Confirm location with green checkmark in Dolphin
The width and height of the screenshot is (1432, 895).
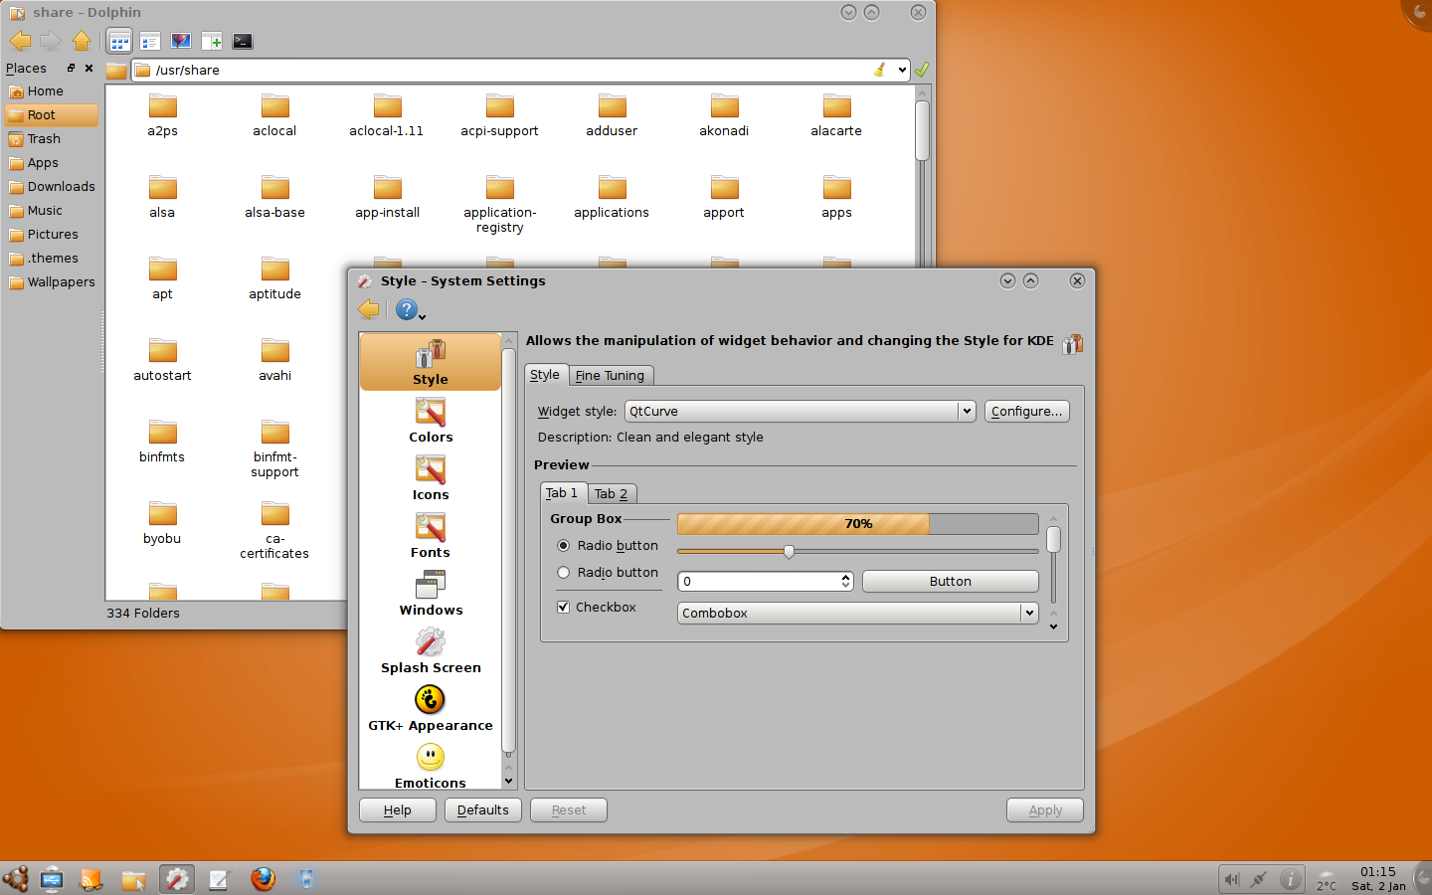pos(922,70)
